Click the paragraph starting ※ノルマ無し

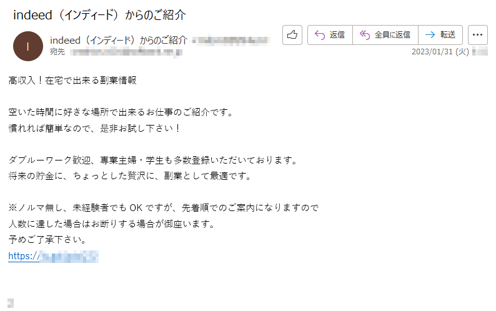(x=164, y=216)
